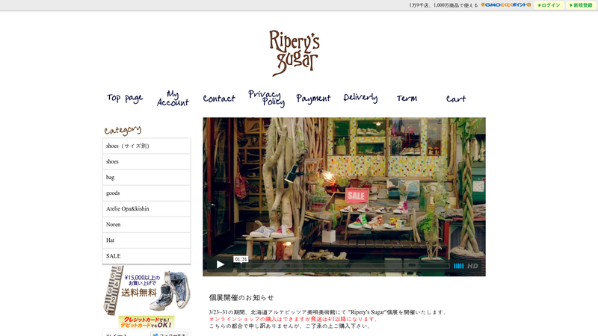Image resolution: width=598 pixels, height=336 pixels.
Task: Open the Cart
Action: click(456, 99)
